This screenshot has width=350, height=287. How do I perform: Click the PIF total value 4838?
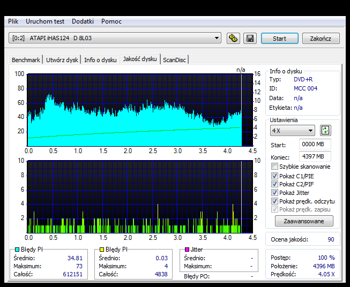click(161, 274)
